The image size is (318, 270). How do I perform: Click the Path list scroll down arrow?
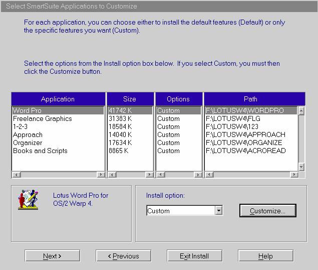pyautogui.click(x=301, y=167)
